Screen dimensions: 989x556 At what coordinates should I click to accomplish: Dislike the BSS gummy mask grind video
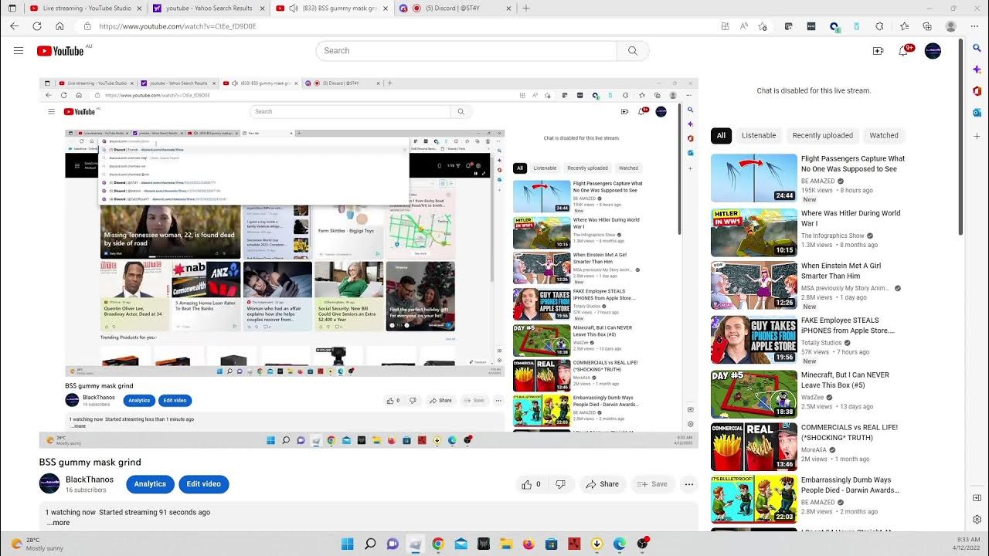561,484
